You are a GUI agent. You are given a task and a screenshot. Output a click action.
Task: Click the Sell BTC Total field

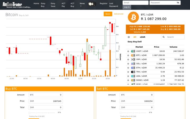click(x=137, y=107)
